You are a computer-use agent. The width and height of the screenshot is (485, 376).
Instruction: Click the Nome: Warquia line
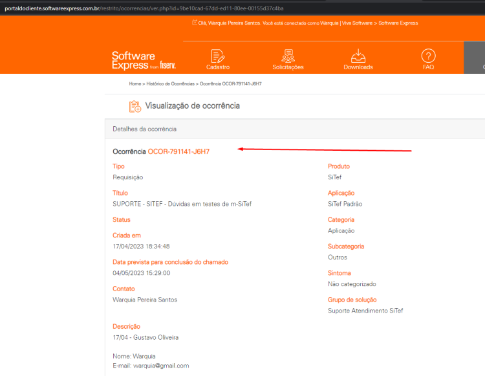coord(134,356)
